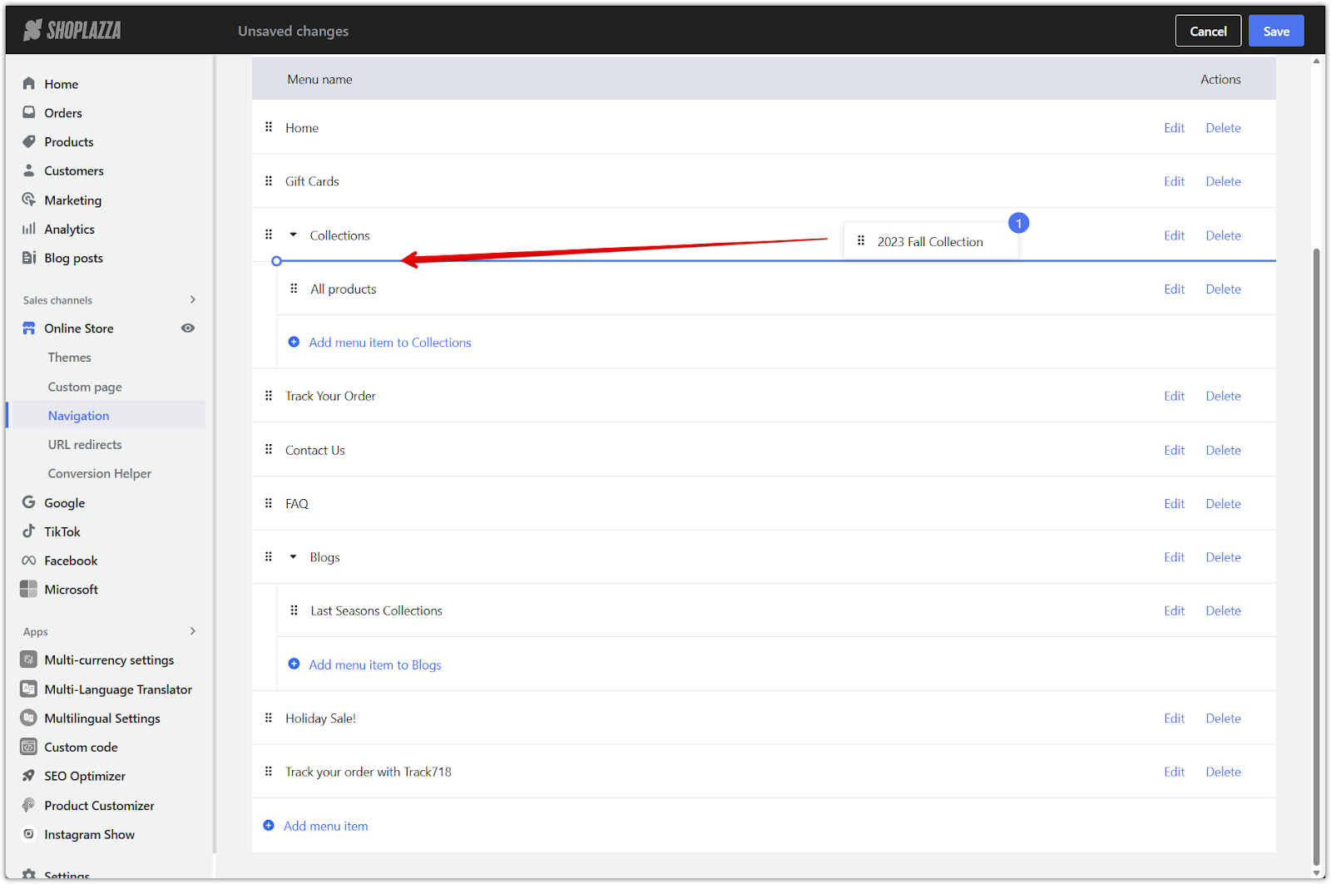Open URL redirects in the sidebar
Screen dimensions: 1331x884
[85, 444]
